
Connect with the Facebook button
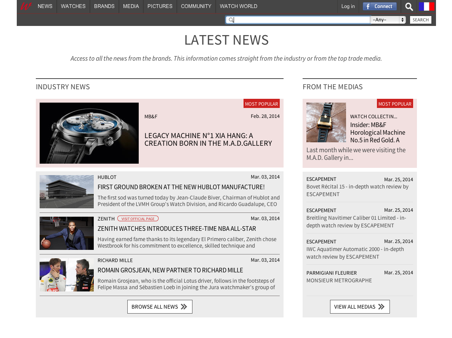380,6
